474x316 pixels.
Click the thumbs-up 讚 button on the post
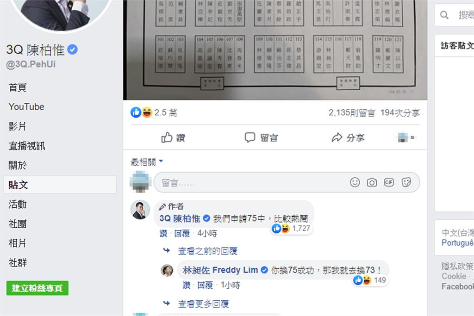pyautogui.click(x=173, y=138)
